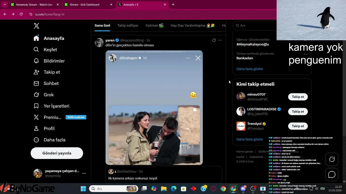Follow LOSTINPARADISE with Takip et

tap(298, 111)
